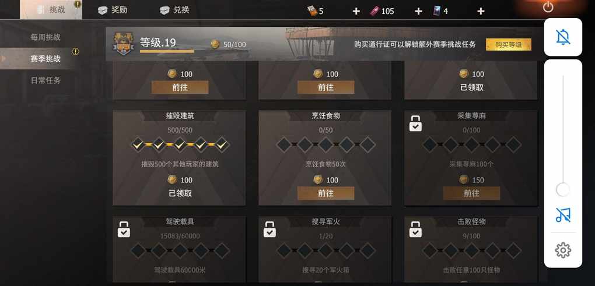The height and width of the screenshot is (286, 595).
Task: Add more orange tickets with plus button
Action: click(356, 12)
